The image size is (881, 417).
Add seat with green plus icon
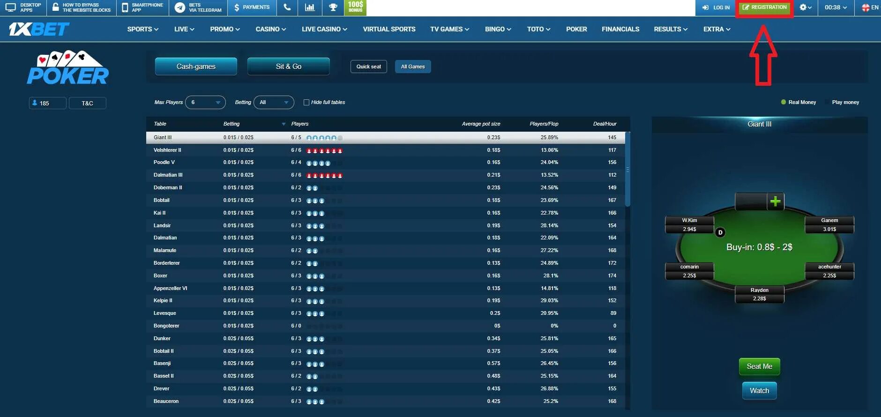[x=775, y=201]
